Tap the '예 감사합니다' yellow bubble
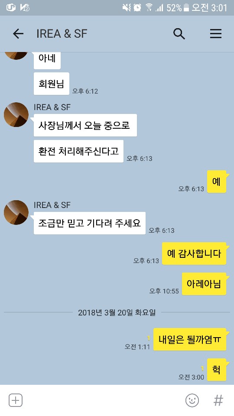The image size is (234, 416). tap(194, 253)
